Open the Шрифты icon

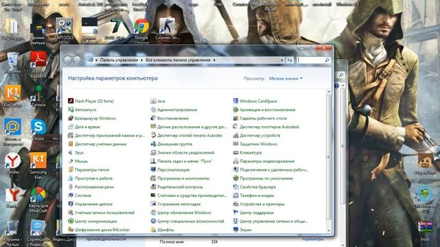click(x=153, y=230)
